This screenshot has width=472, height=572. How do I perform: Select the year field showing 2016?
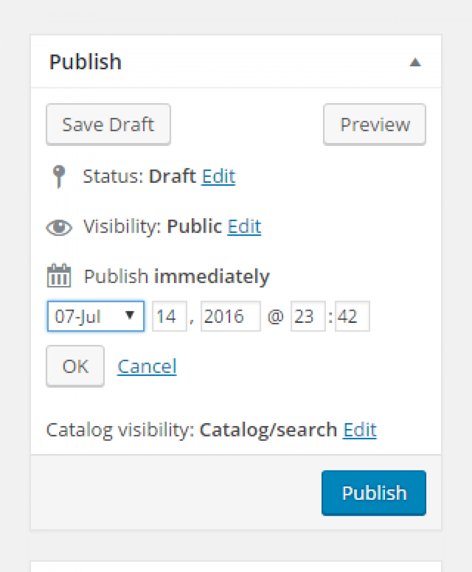(230, 316)
